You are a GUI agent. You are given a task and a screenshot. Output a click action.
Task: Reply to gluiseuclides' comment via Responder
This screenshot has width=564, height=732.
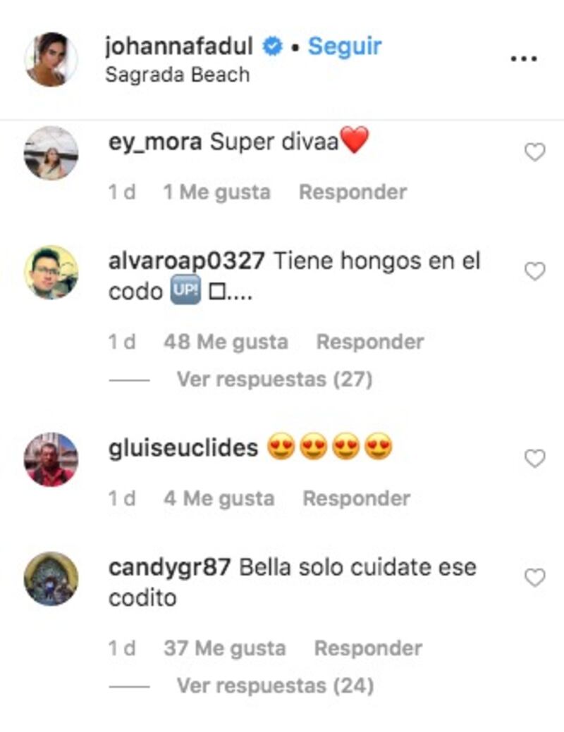pyautogui.click(x=357, y=499)
